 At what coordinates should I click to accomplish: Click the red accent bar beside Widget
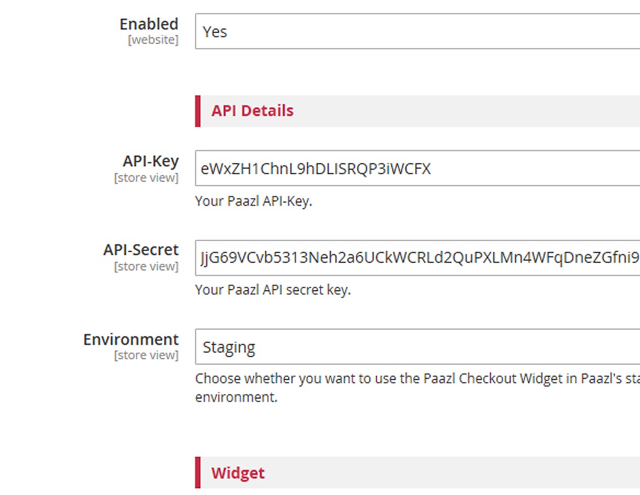click(198, 473)
